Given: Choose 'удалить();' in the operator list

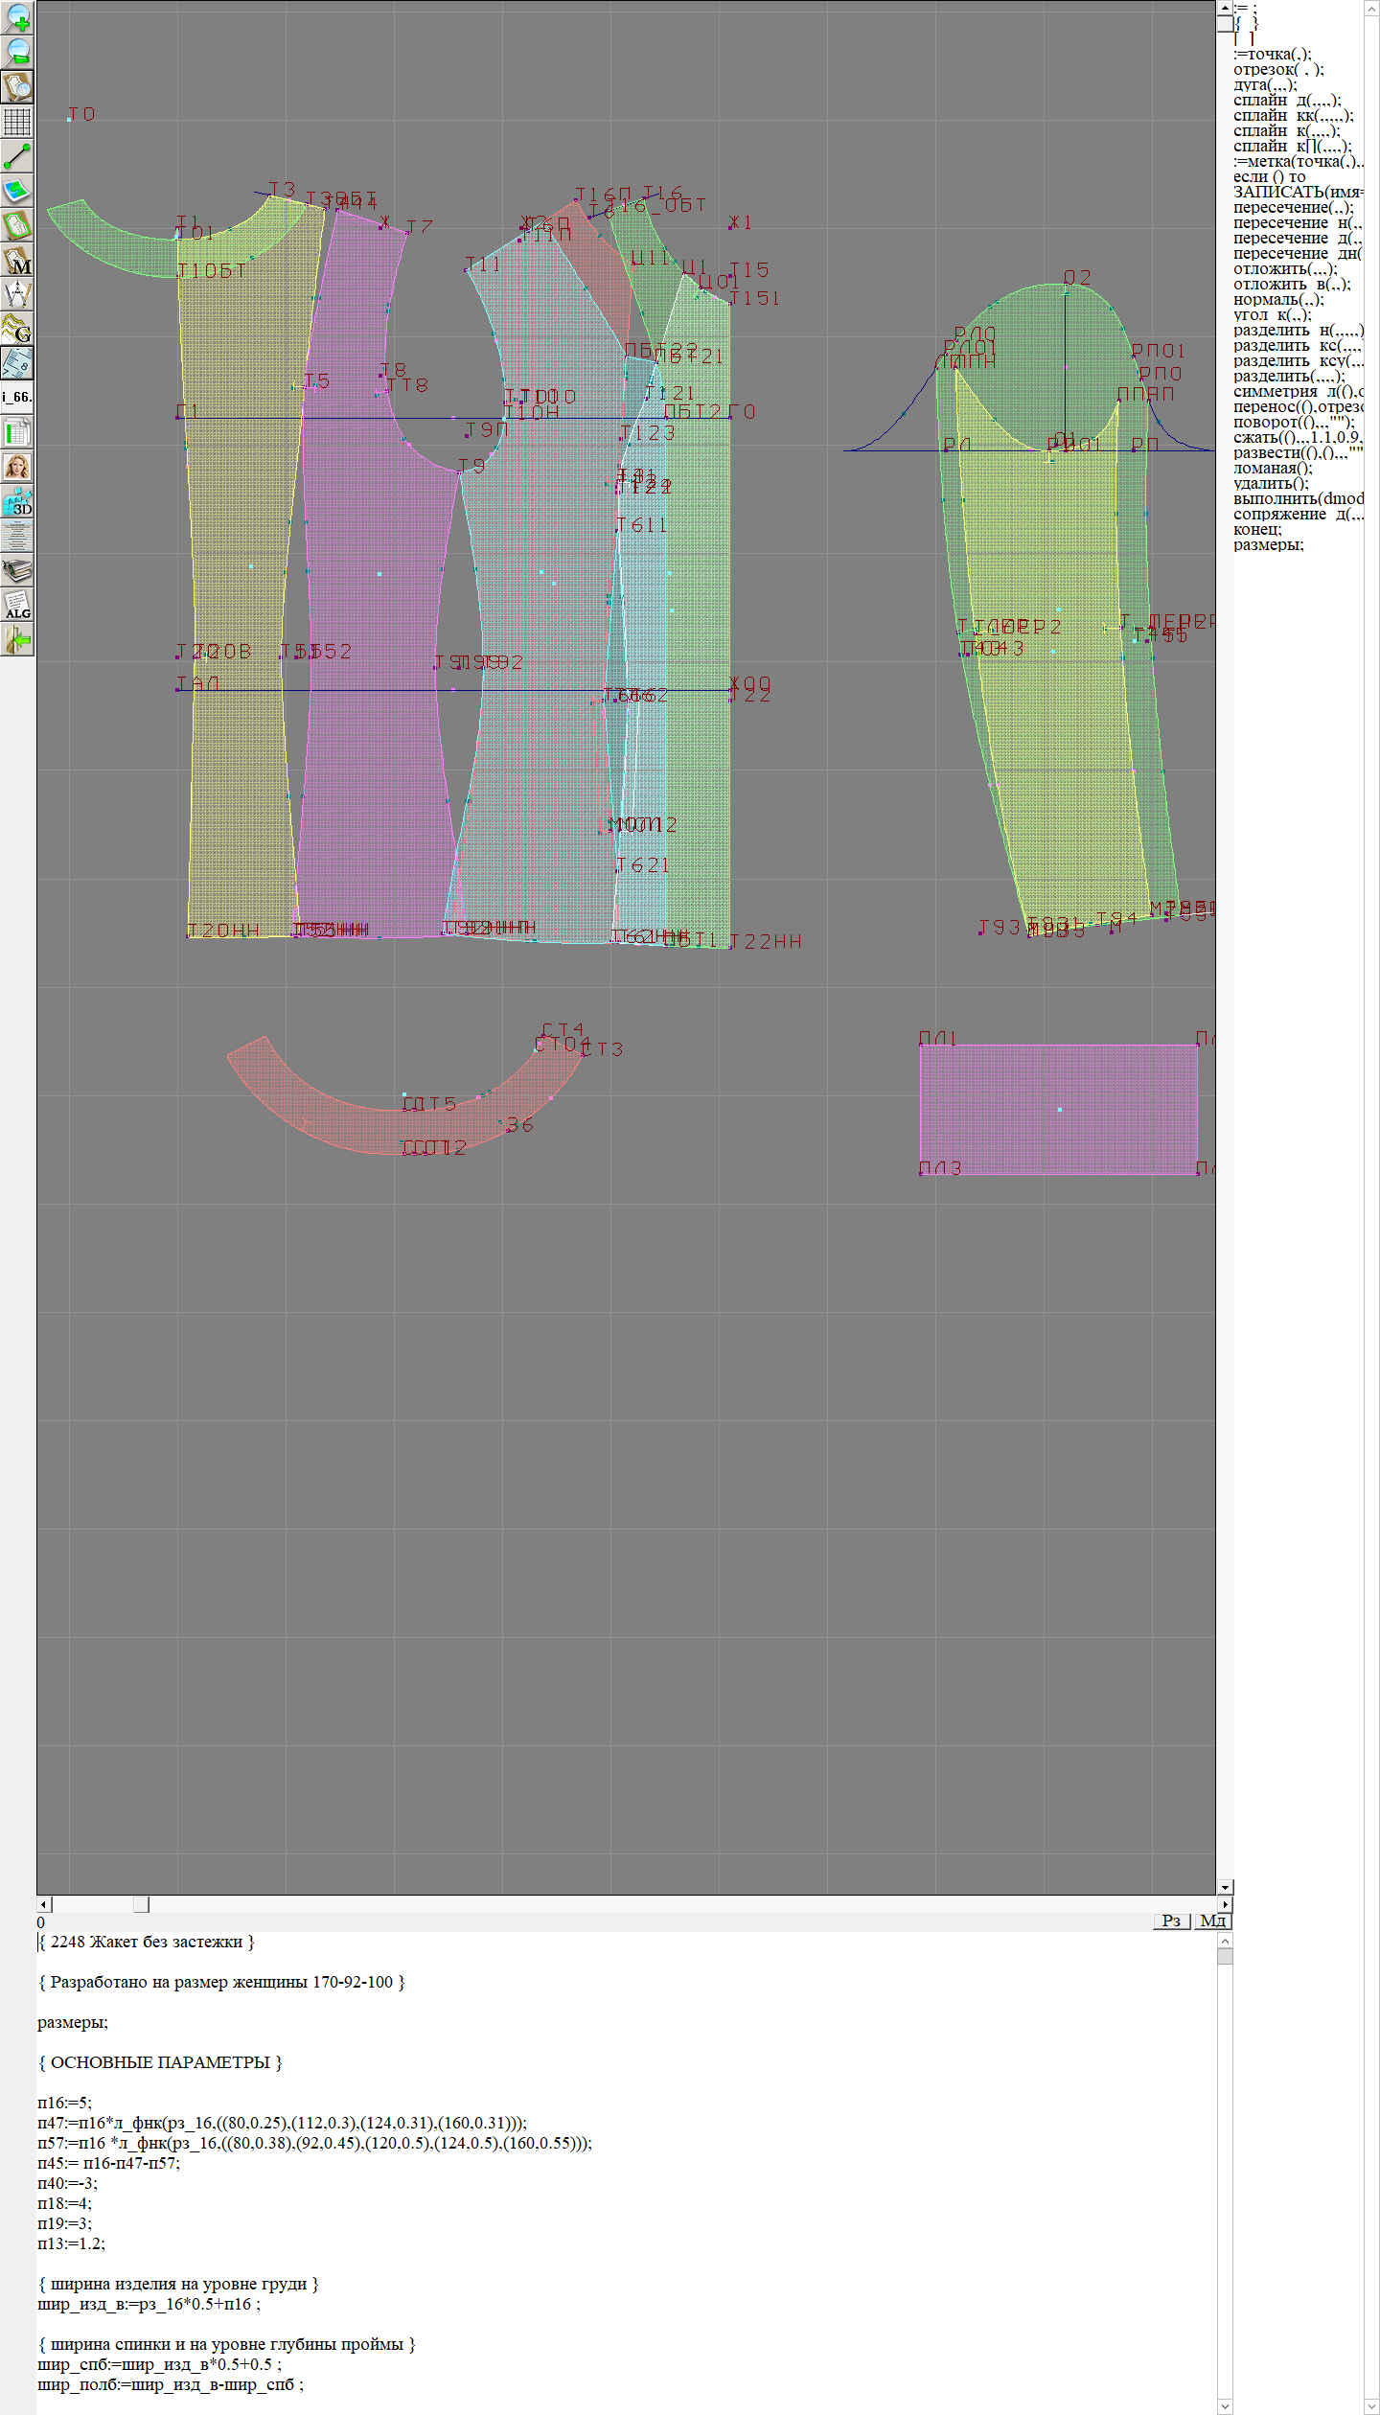Looking at the screenshot, I should click(1271, 483).
